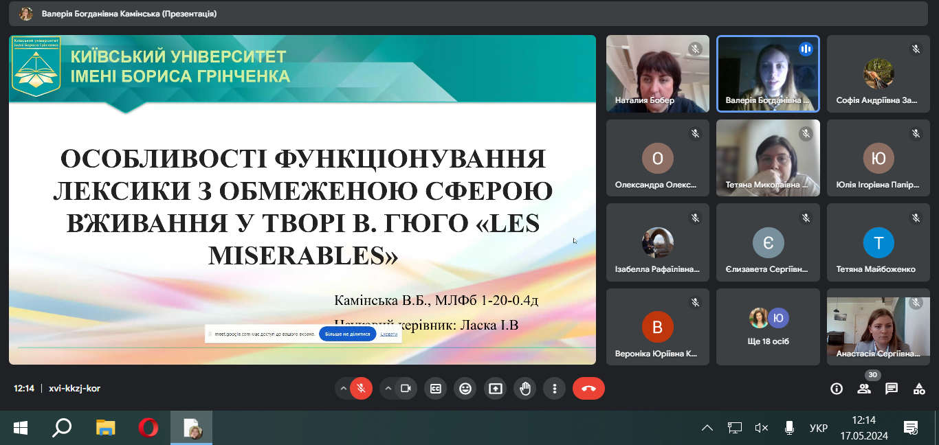
Task: Open the Meet activities icon
Action: tap(919, 389)
